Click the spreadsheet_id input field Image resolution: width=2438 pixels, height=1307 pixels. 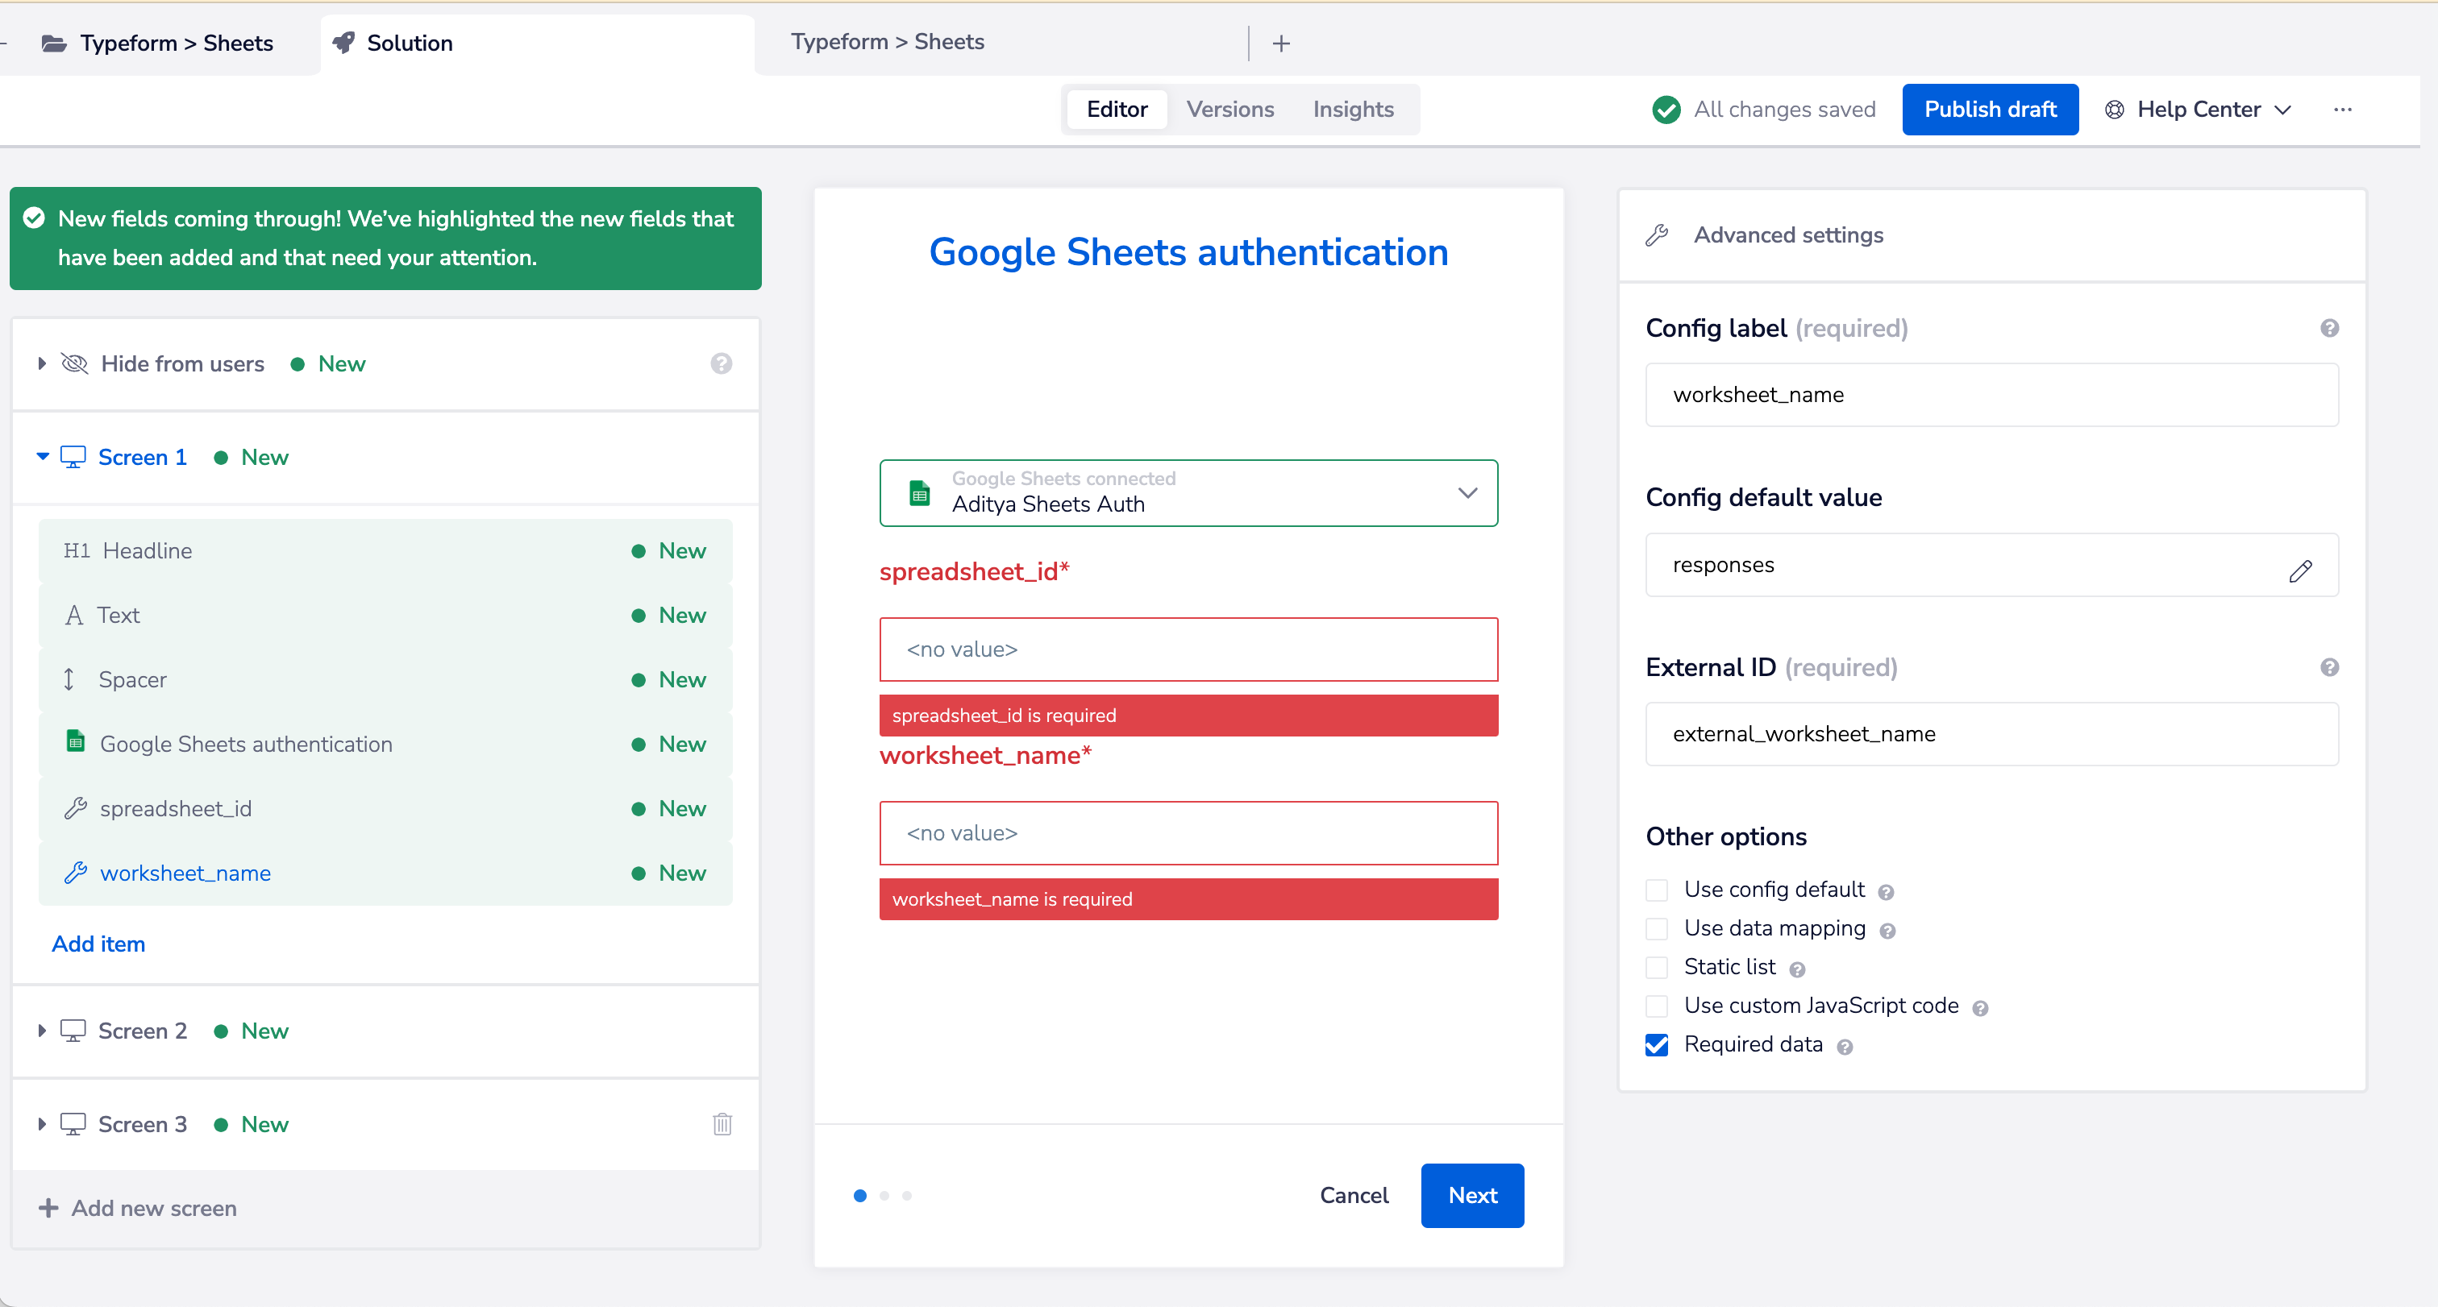1188,649
